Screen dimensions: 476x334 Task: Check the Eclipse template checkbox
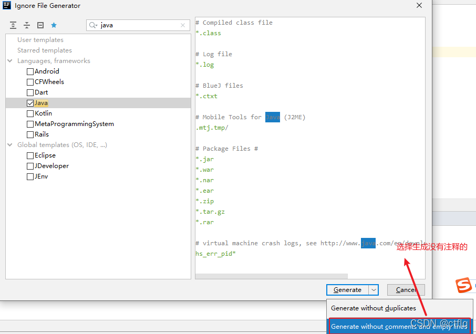(x=30, y=155)
